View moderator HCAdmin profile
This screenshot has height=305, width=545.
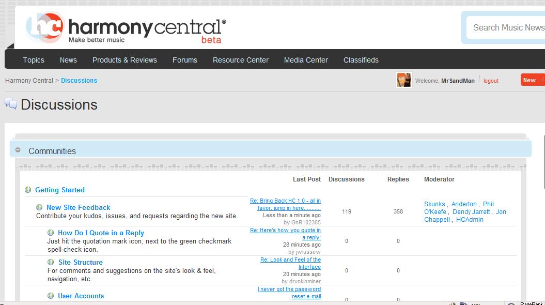[470, 220]
